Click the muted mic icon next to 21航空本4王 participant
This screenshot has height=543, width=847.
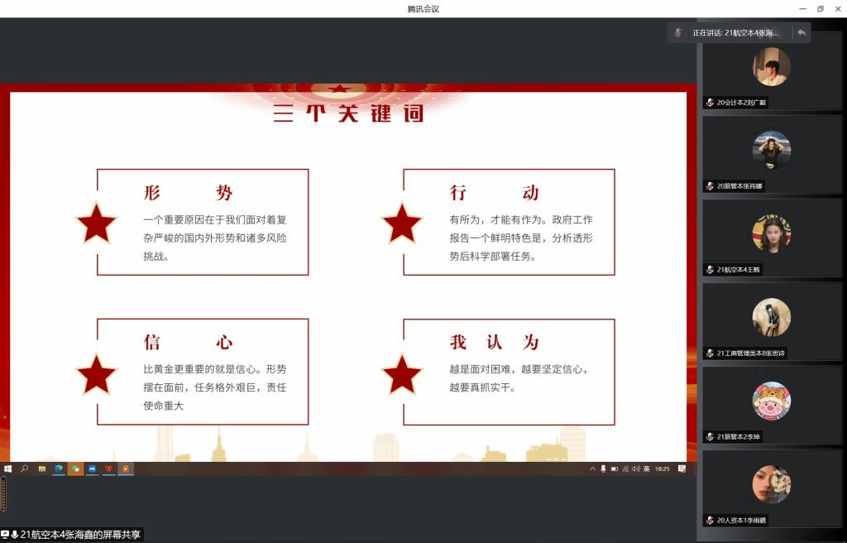click(x=710, y=270)
